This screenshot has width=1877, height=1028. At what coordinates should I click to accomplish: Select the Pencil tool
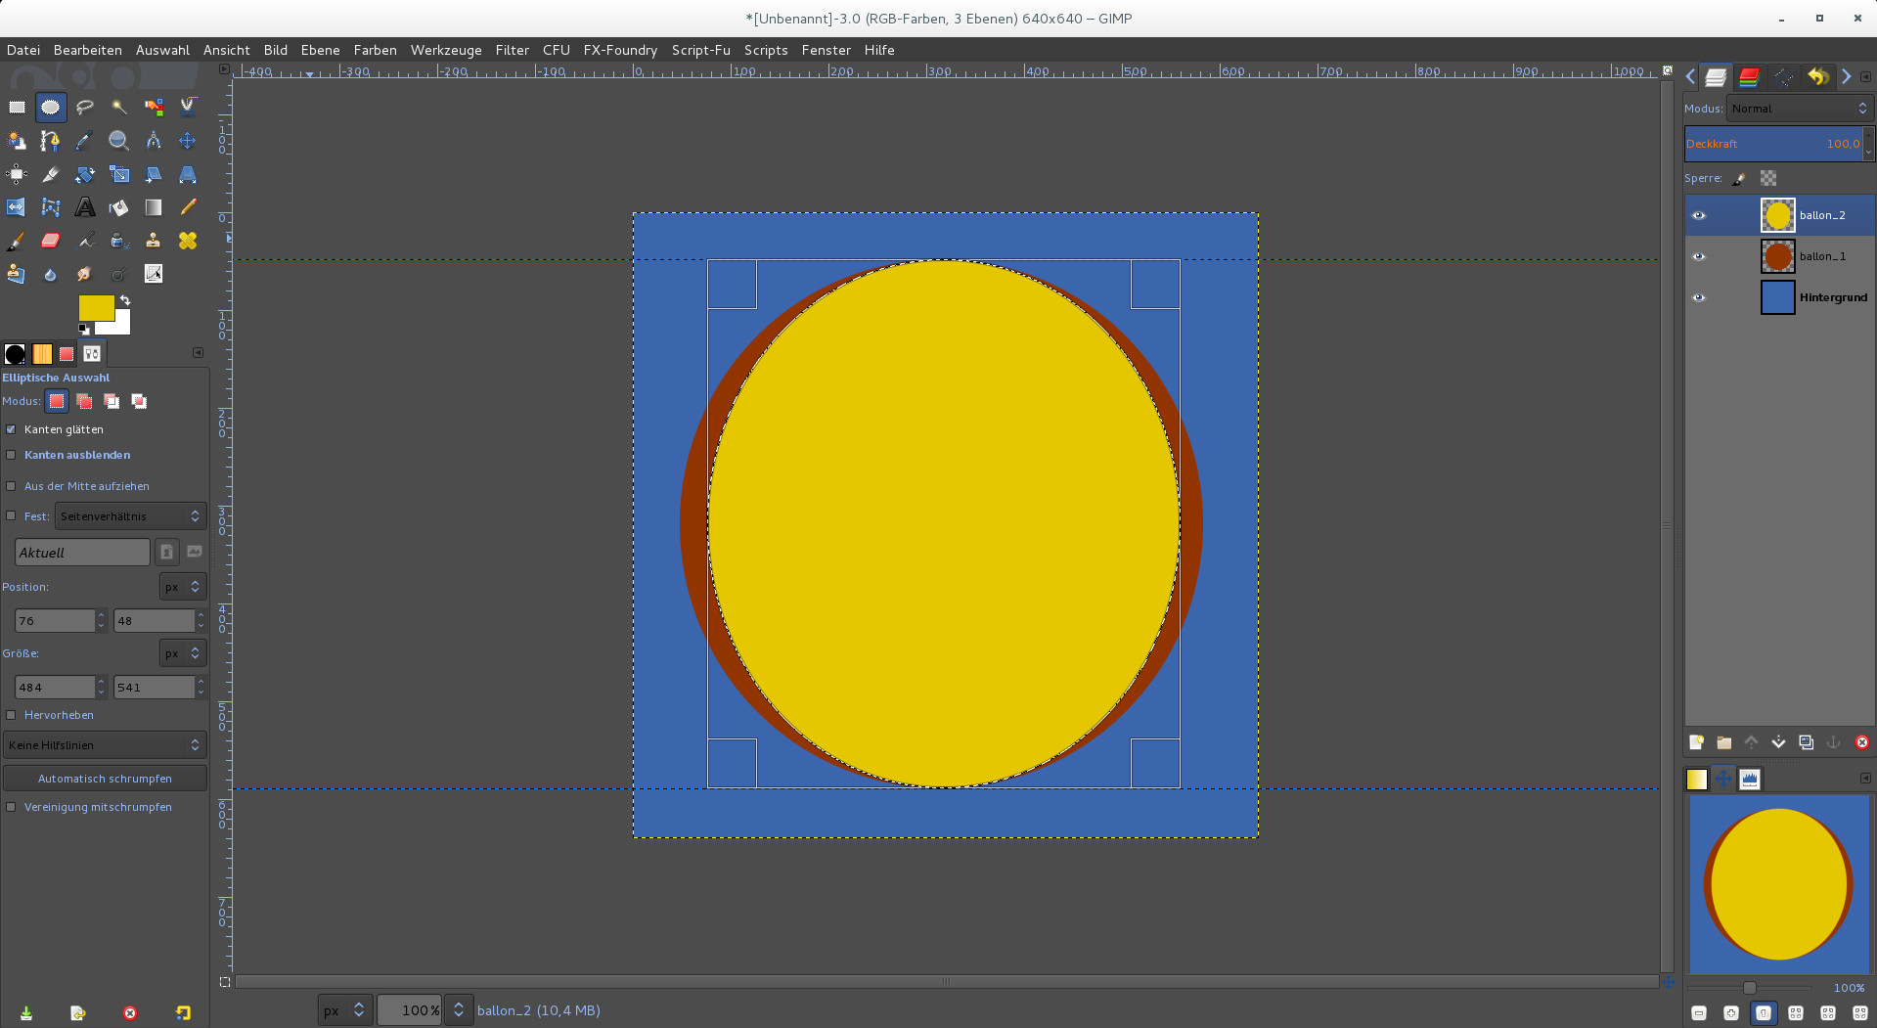[188, 206]
